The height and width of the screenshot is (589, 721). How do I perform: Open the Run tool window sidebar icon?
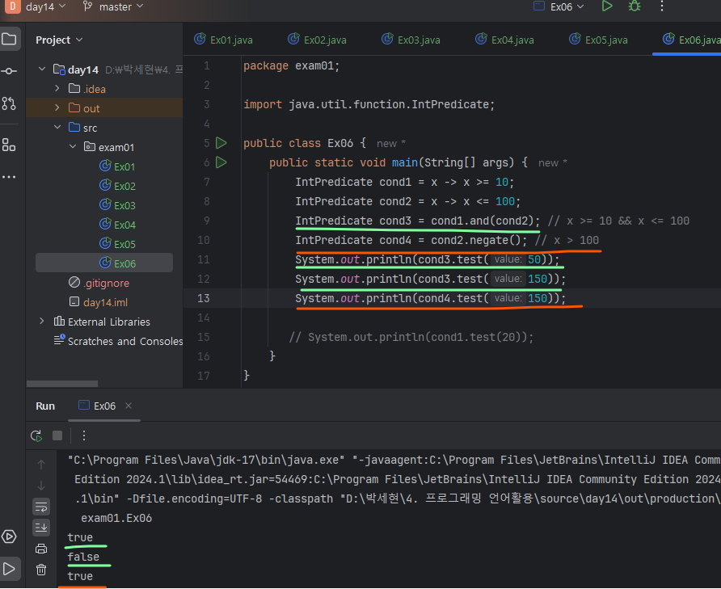tap(9, 570)
